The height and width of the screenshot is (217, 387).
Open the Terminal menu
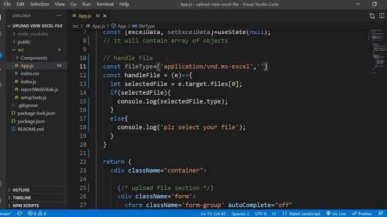coord(105,4)
